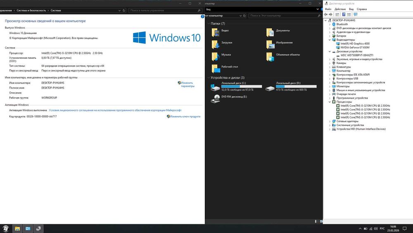Show hidden tray icons chevron
Screen dimensions: 413x233
(x=360, y=228)
